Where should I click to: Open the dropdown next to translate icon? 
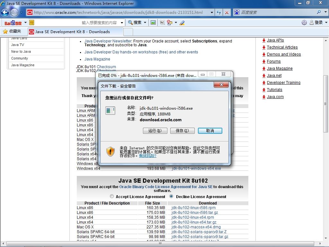[176, 23]
